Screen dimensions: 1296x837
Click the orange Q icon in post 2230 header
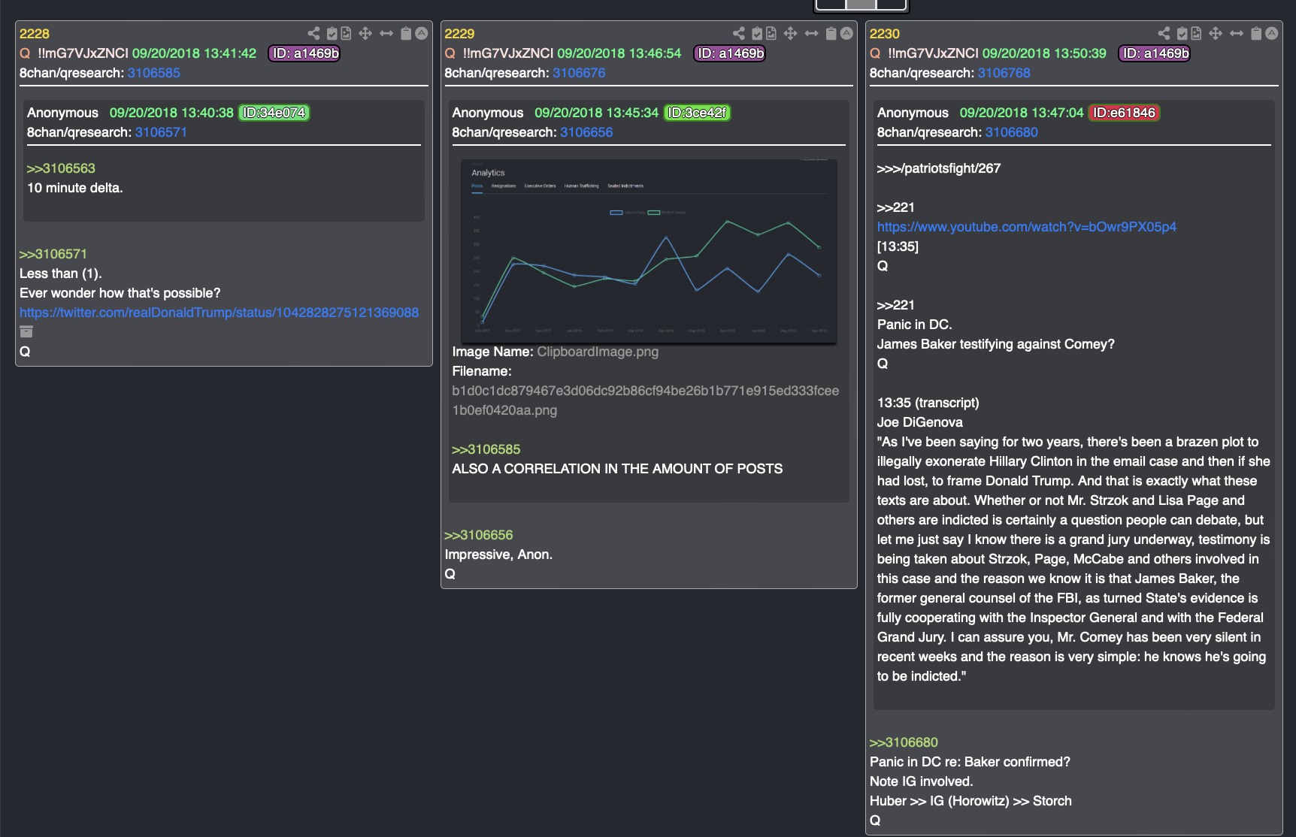(x=875, y=53)
